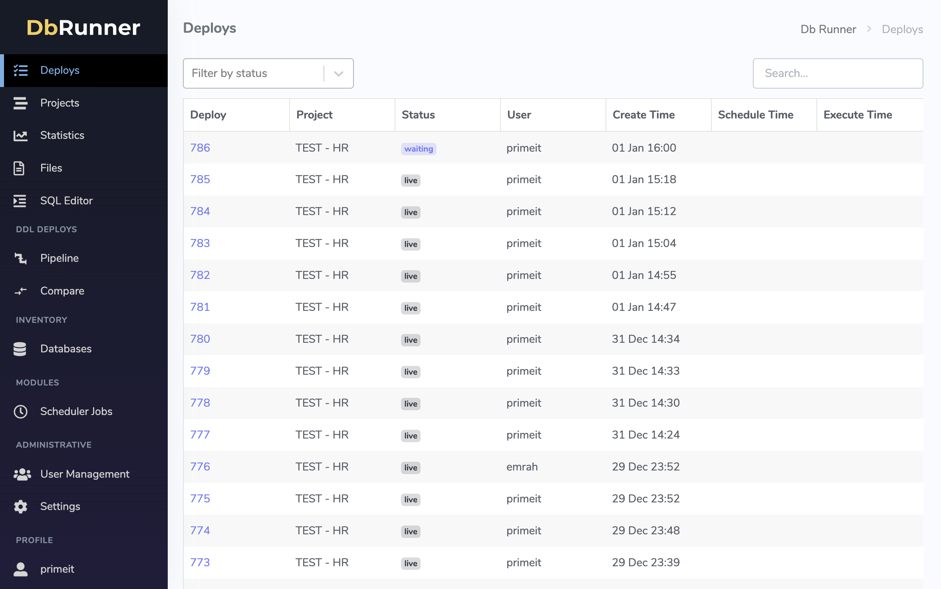Click the Create Time column header
Viewport: 941px width, 589px height.
643,115
